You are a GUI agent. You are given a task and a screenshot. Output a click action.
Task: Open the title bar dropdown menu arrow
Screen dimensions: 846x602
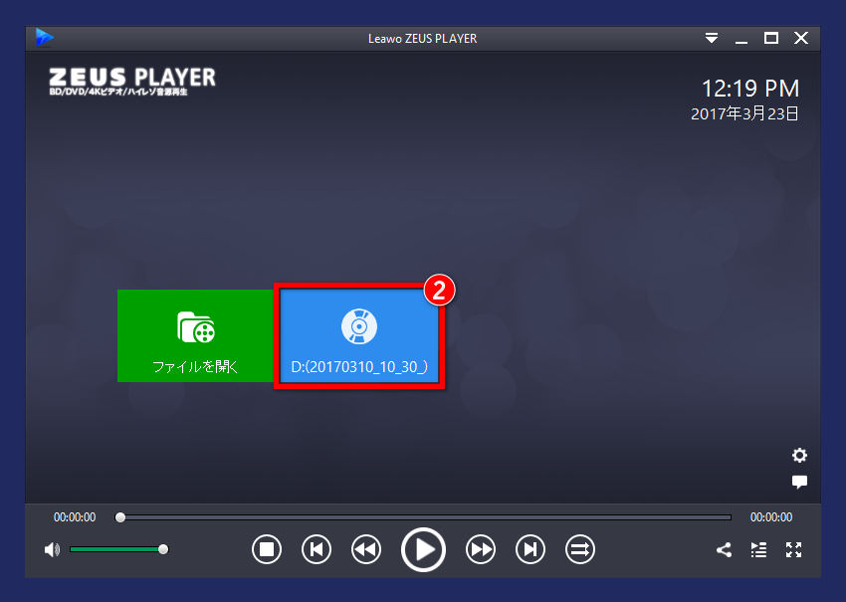tap(712, 38)
